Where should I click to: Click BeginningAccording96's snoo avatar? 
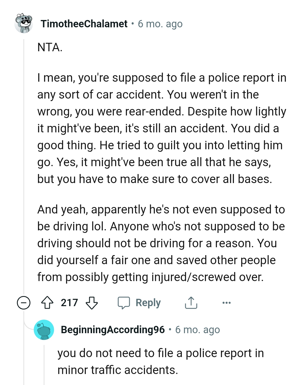(x=44, y=330)
